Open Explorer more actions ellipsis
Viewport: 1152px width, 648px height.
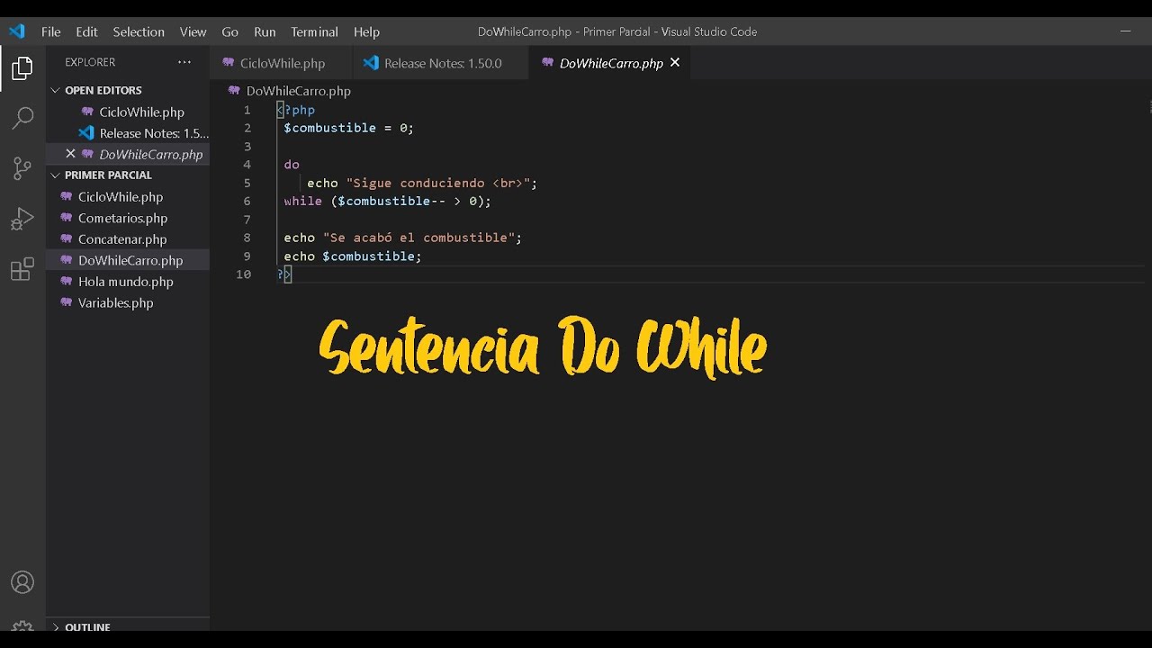(x=184, y=62)
